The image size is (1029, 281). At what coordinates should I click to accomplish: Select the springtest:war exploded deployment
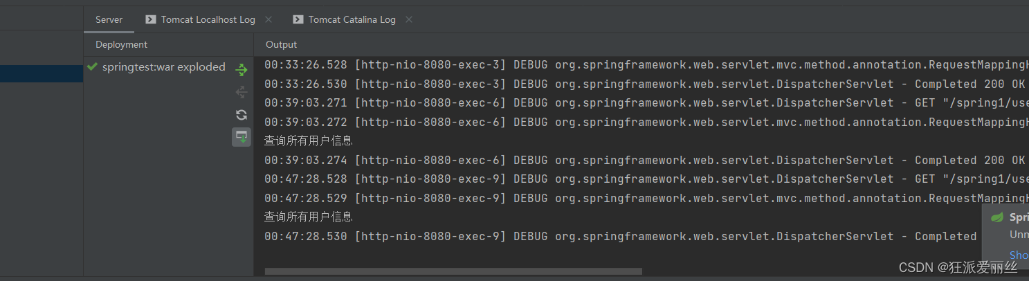tap(163, 67)
